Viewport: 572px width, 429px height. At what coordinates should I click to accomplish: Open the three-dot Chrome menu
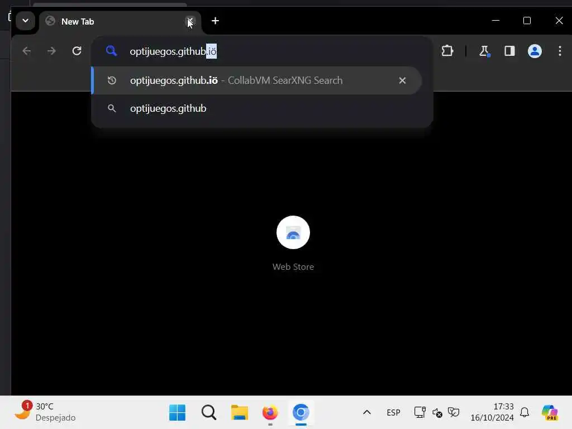pos(560,51)
